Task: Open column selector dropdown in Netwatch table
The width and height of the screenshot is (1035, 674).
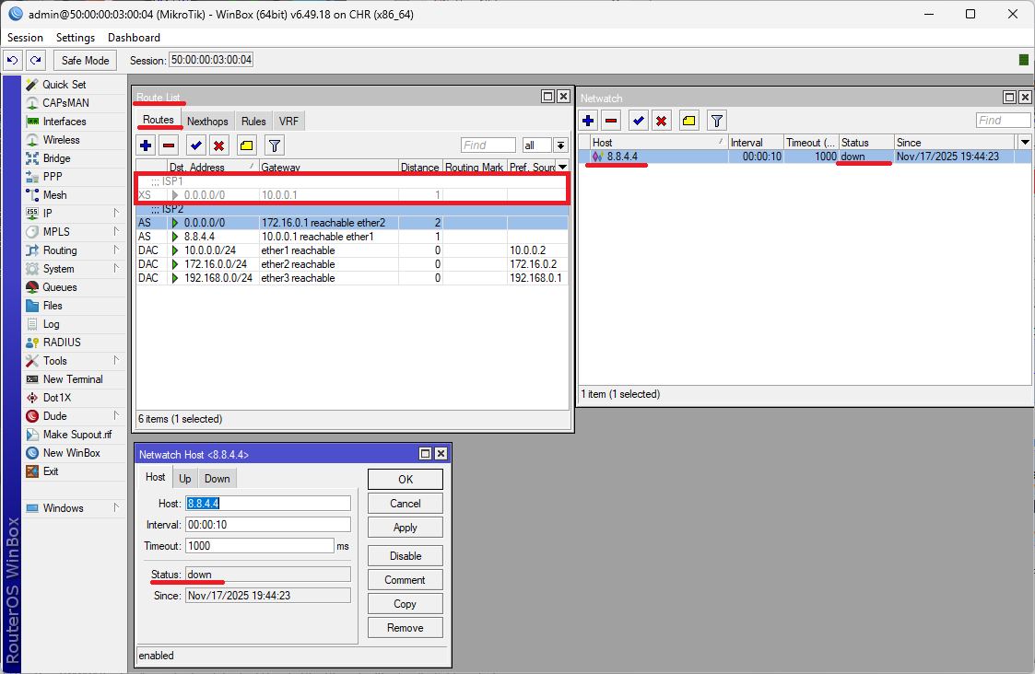Action: (x=1025, y=142)
